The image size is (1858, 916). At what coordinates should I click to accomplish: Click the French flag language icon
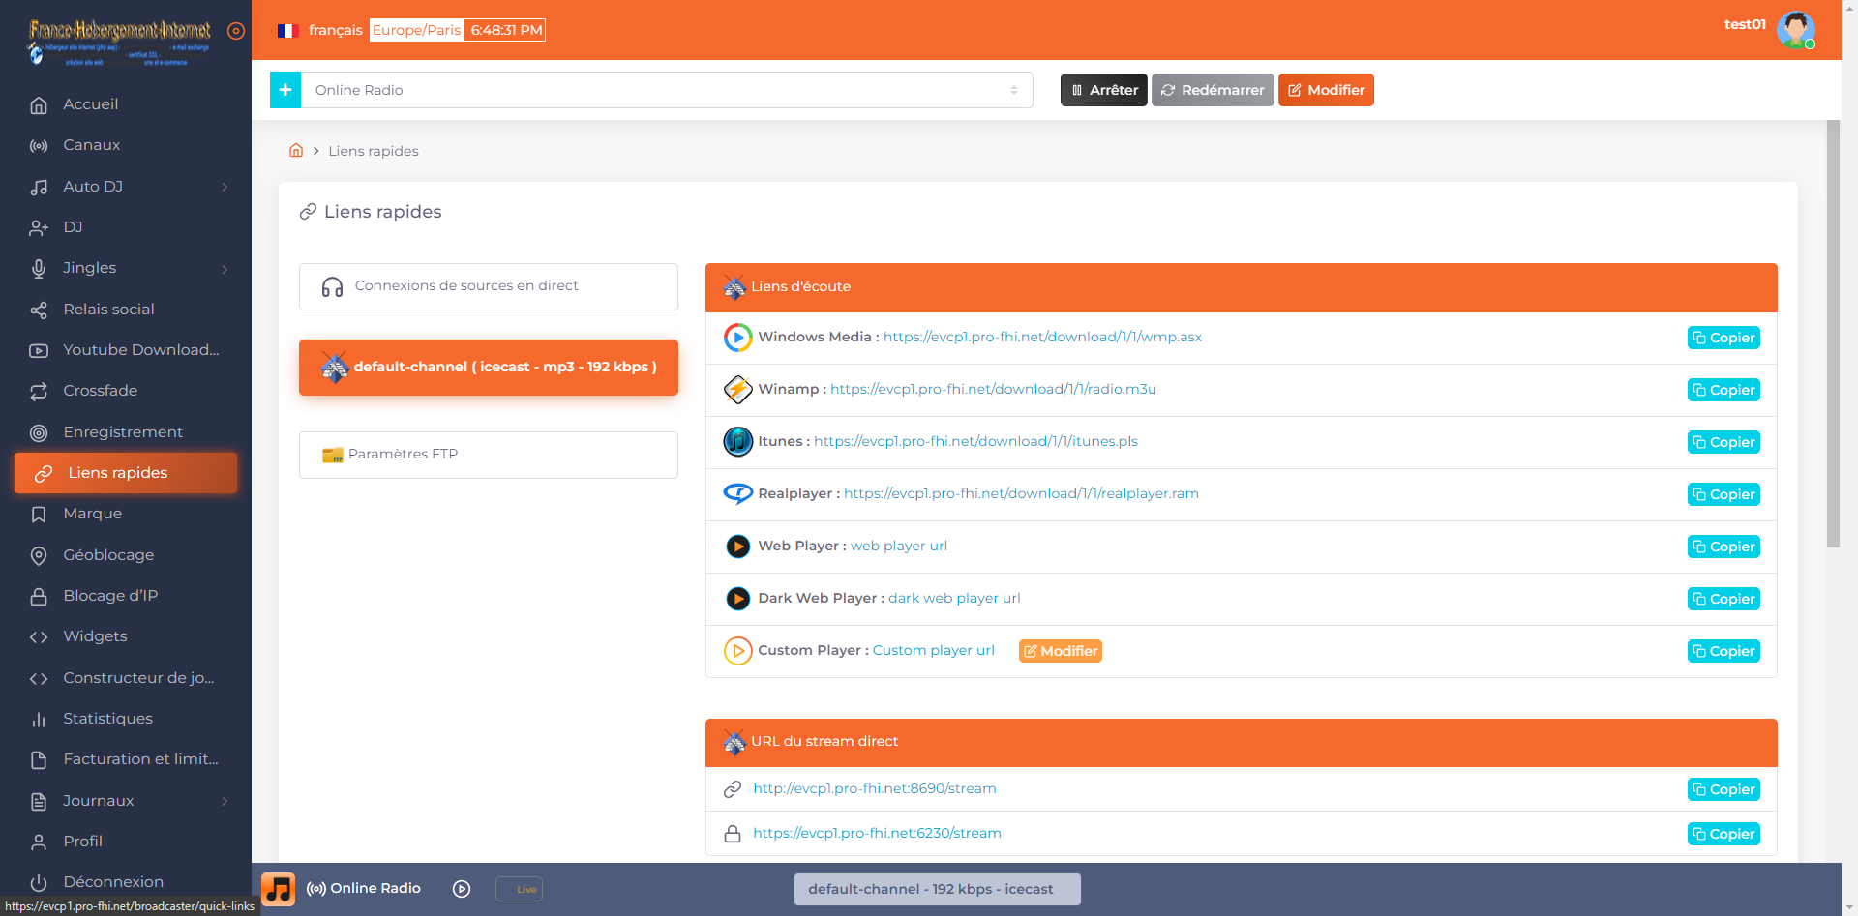click(x=286, y=31)
